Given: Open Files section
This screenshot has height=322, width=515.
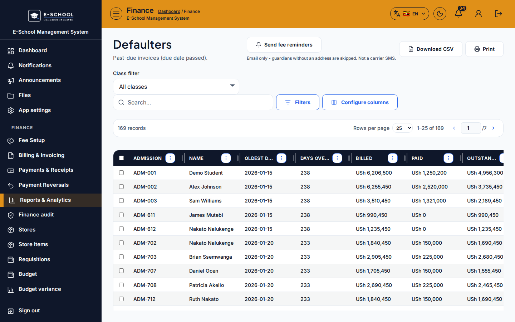Looking at the screenshot, I should coord(51,95).
